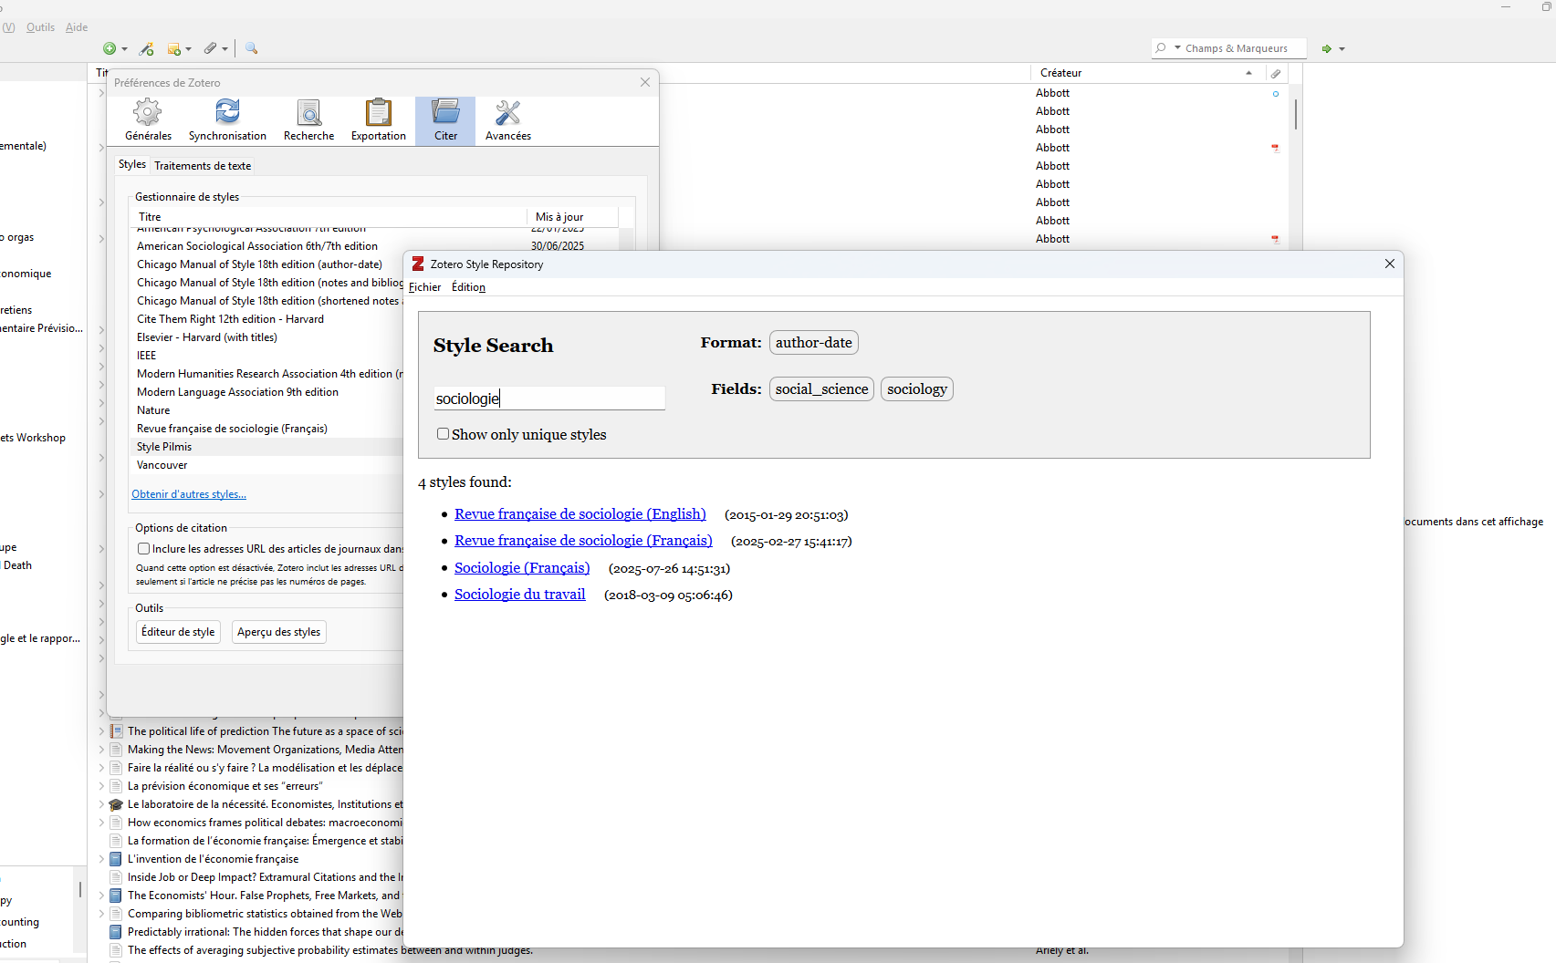The height and width of the screenshot is (963, 1556).
Task: Click the Style Search text field
Action: pos(549,399)
